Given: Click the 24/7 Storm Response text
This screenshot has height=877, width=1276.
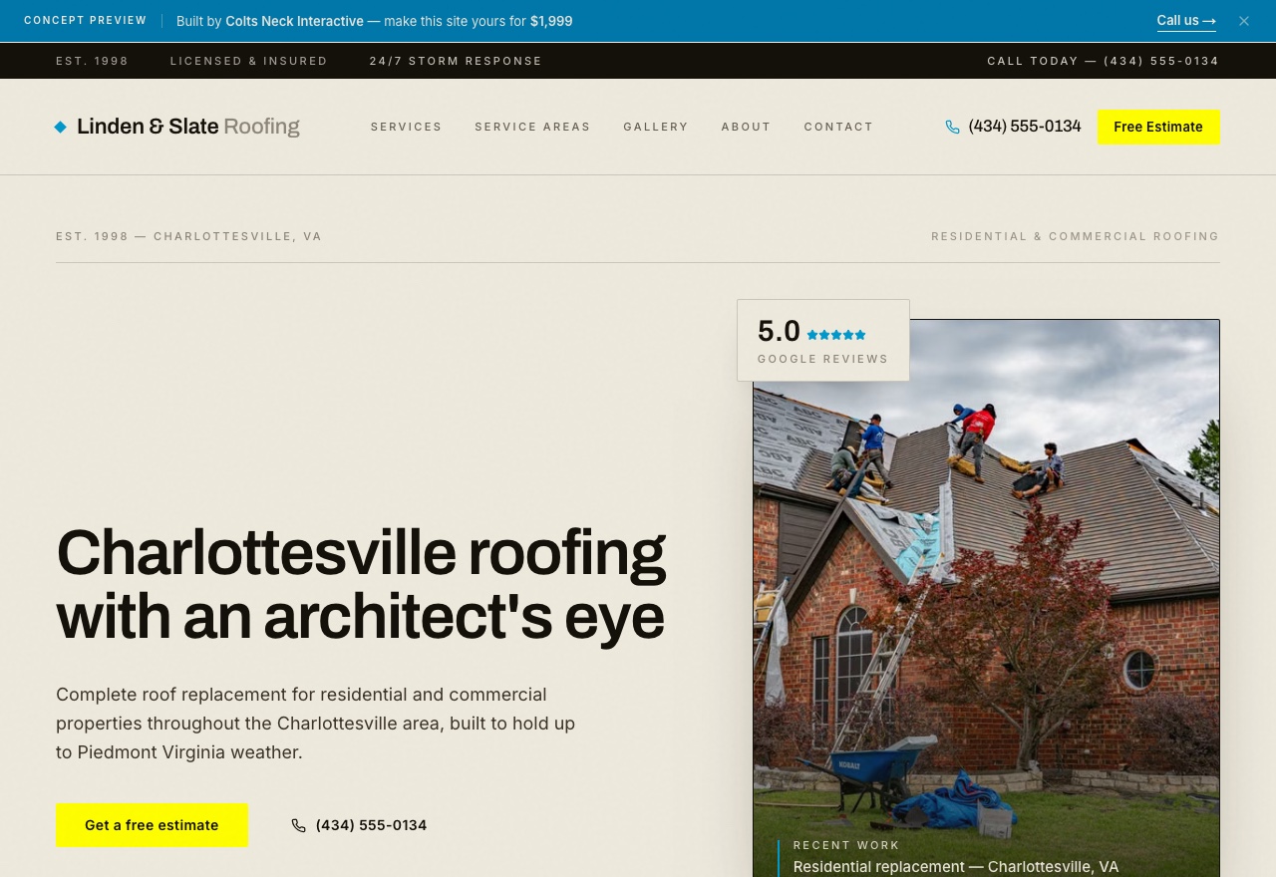Looking at the screenshot, I should [x=456, y=61].
